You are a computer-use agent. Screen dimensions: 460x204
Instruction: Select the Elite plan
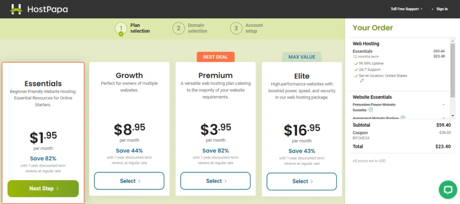(301, 181)
